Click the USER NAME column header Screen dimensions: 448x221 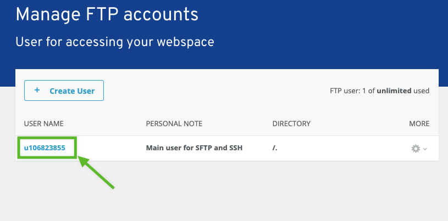tap(44, 123)
